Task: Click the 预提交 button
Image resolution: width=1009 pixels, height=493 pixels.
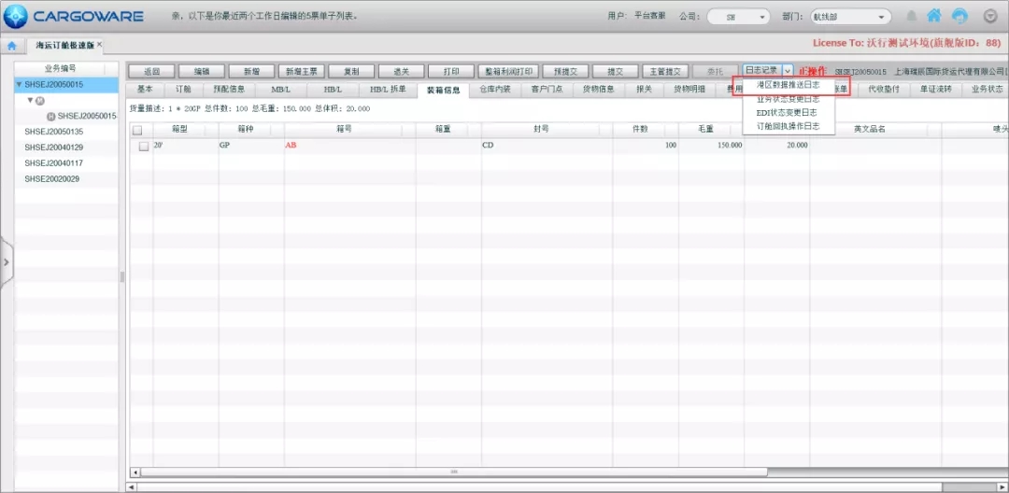Action: 565,71
